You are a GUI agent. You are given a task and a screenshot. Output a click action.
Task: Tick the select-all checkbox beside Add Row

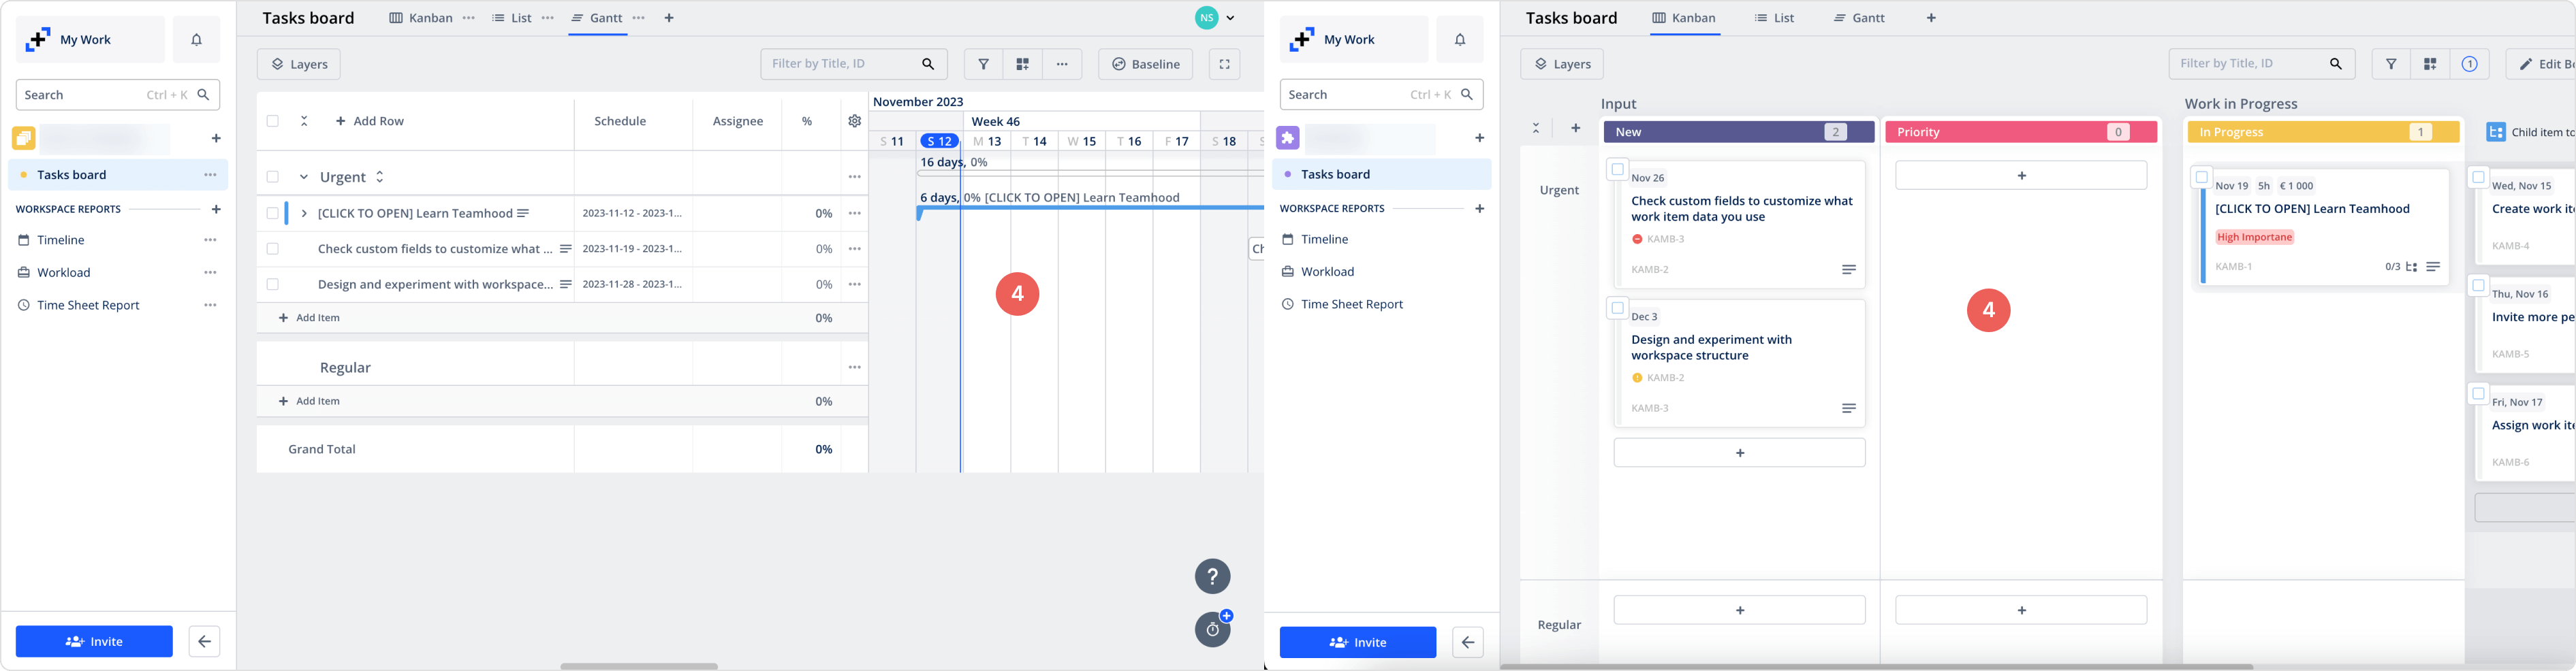[273, 121]
